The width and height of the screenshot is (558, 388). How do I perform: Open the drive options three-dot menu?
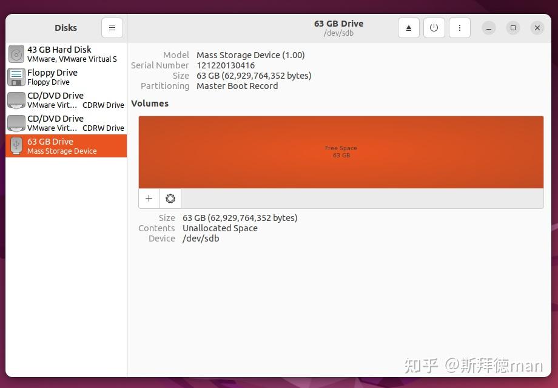pos(459,28)
